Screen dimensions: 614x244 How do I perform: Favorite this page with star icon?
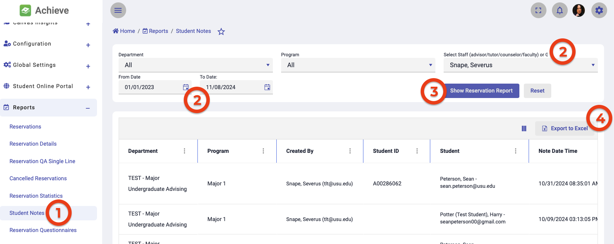coord(221,32)
